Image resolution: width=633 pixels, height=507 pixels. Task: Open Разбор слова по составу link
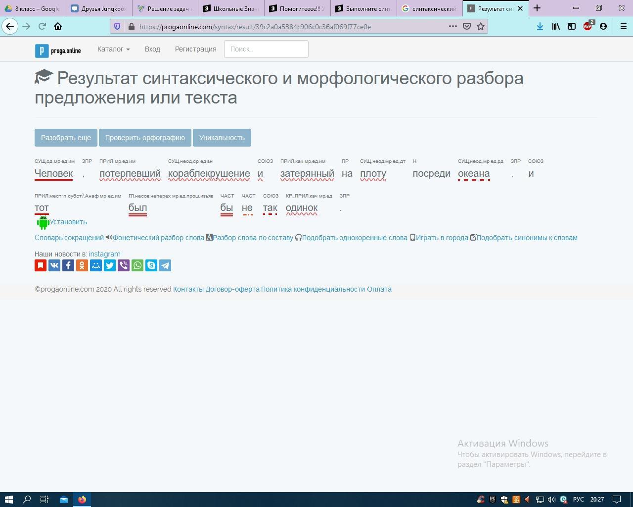pos(253,238)
